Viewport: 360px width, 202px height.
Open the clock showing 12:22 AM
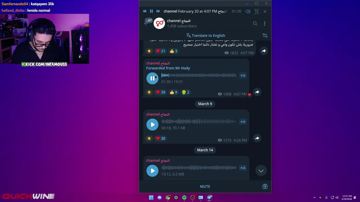click(347, 198)
